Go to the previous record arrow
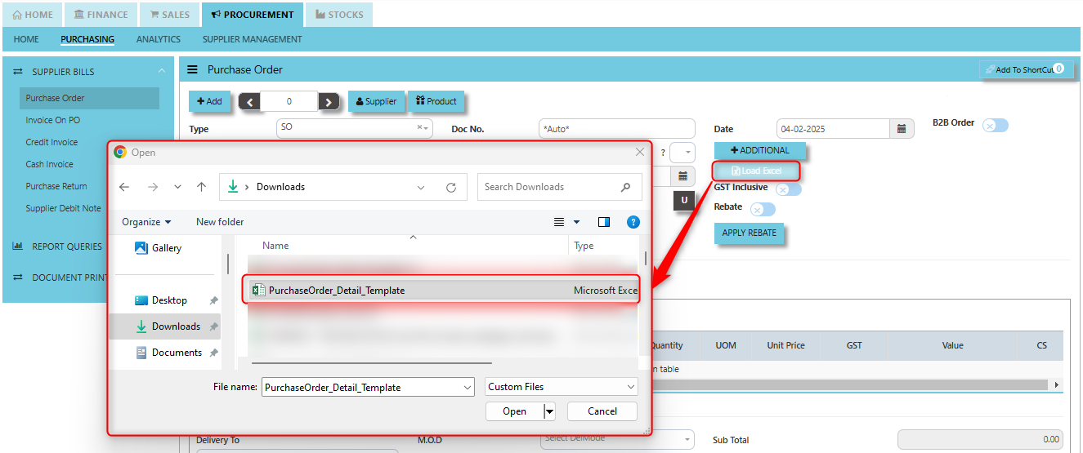 [249, 102]
